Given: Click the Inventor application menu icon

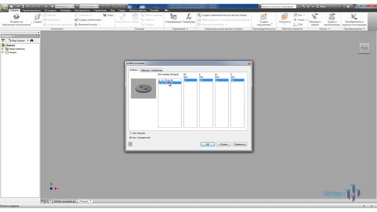Looking at the screenshot, I should (4, 7).
